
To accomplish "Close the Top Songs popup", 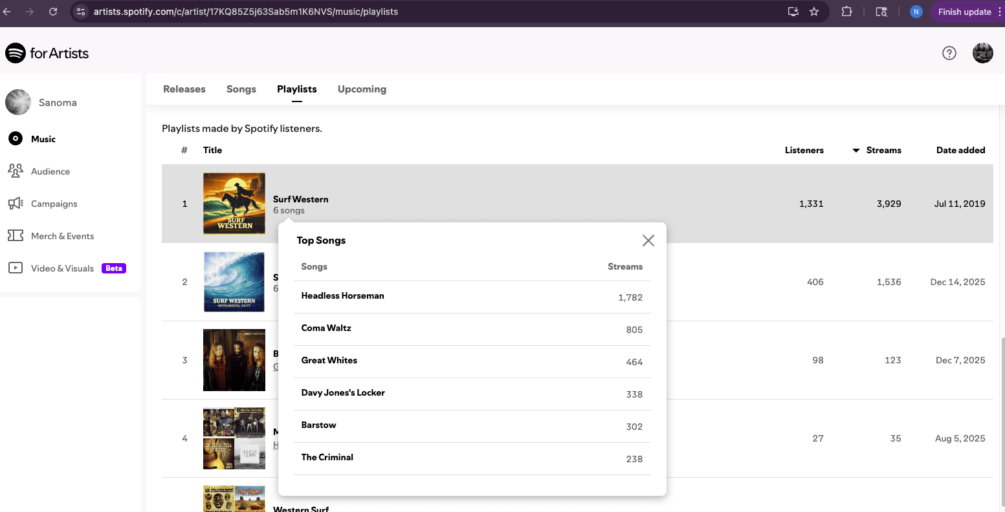I will click(x=648, y=240).
